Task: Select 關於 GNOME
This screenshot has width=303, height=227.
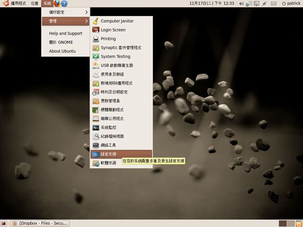Action: point(66,42)
